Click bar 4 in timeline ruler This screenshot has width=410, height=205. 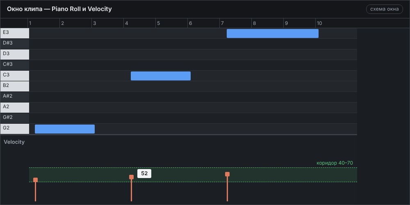140,23
